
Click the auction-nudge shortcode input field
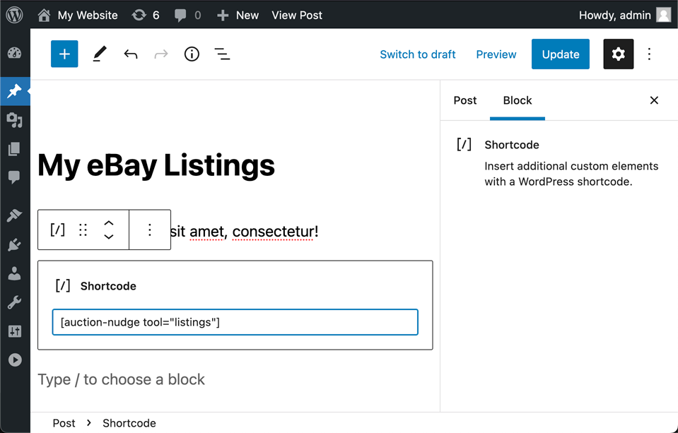click(x=235, y=322)
